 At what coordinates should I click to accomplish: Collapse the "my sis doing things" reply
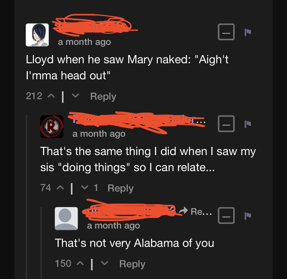point(226,124)
